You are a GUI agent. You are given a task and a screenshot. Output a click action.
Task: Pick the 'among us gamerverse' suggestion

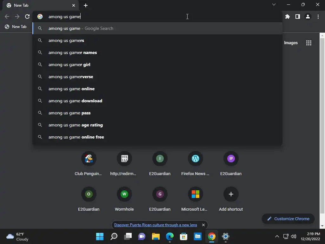click(x=157, y=77)
